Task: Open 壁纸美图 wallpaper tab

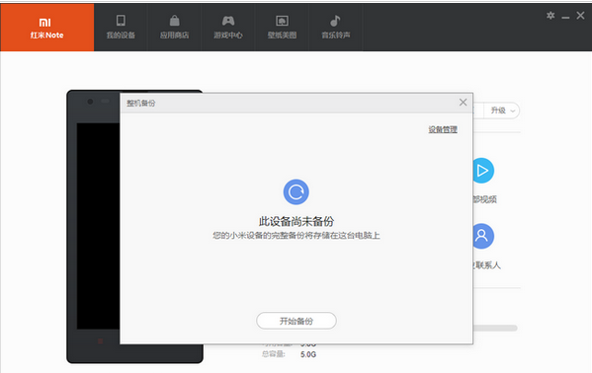Action: 282,28
